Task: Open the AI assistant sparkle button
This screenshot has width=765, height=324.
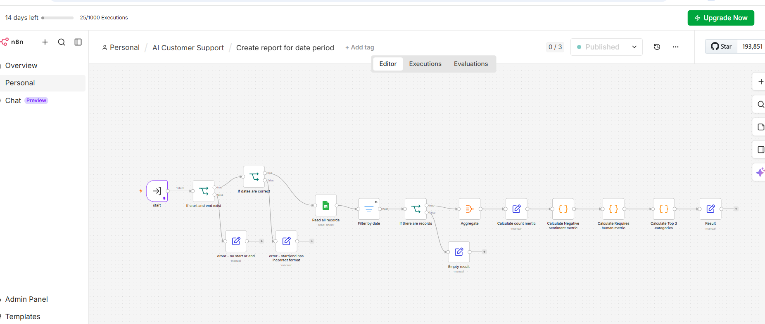Action: click(760, 172)
